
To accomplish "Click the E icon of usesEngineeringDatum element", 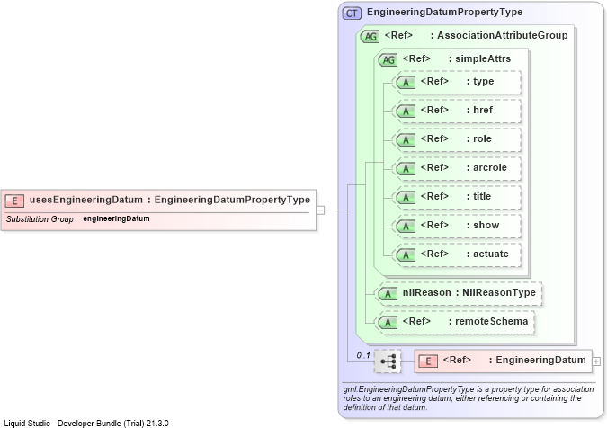I will tap(14, 201).
